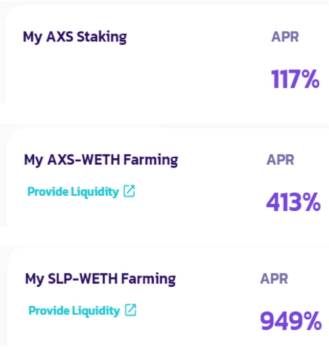Open the external-link icon beside AXS-WETH Provide Liquidity
Screen dimensions: 329x347
[x=129, y=191]
